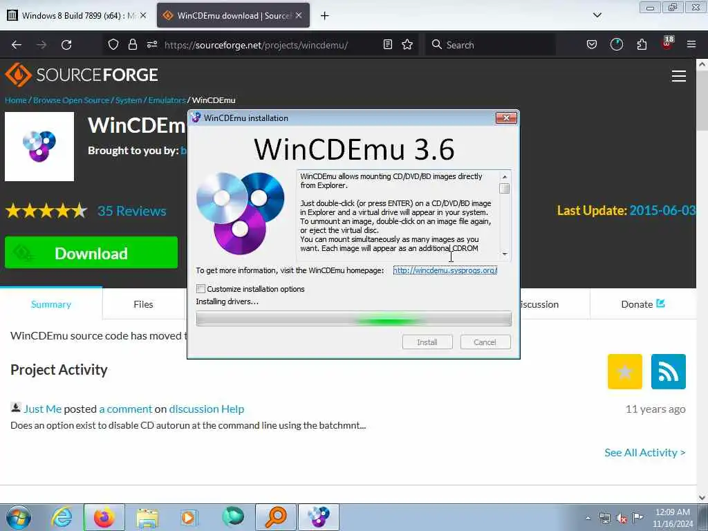
Task: Open the orange magnifier taskbar app
Action: 276,517
